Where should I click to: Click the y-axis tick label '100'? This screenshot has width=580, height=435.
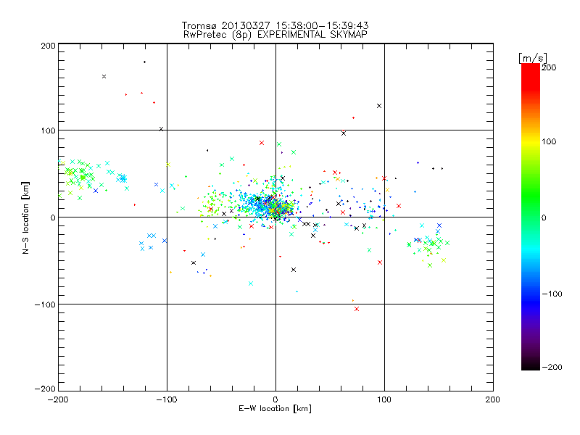pos(48,131)
